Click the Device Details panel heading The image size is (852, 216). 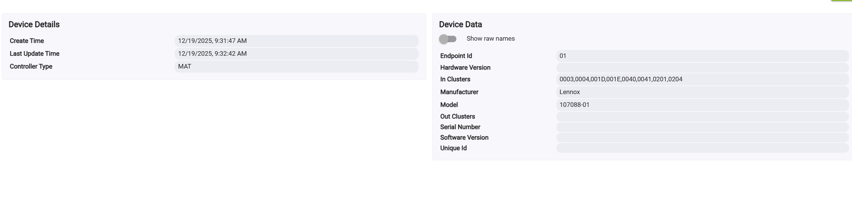coord(34,24)
